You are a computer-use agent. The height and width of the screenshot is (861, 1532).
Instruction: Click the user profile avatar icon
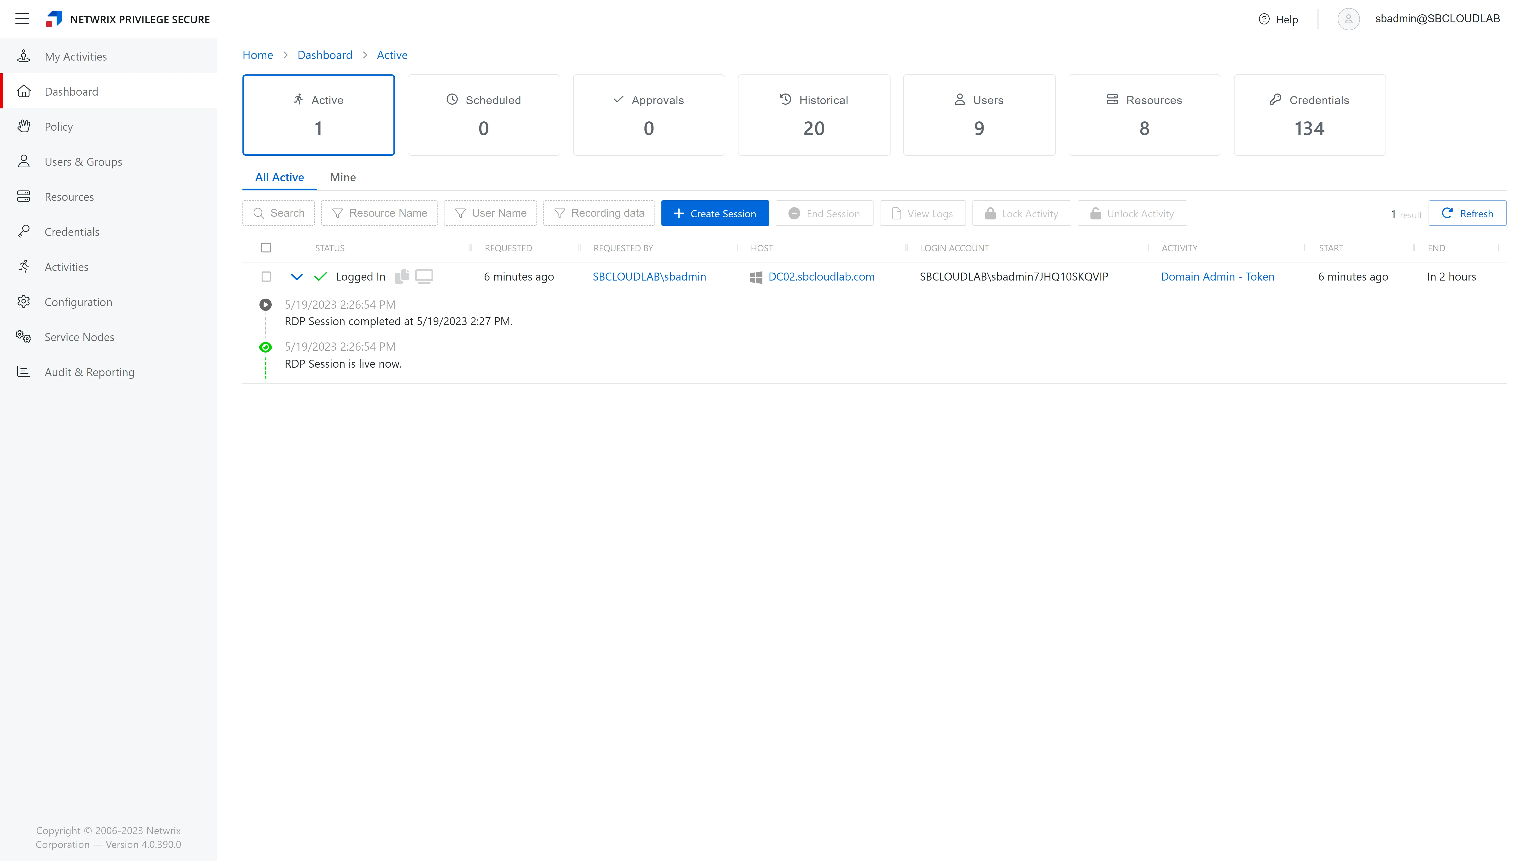(1348, 19)
